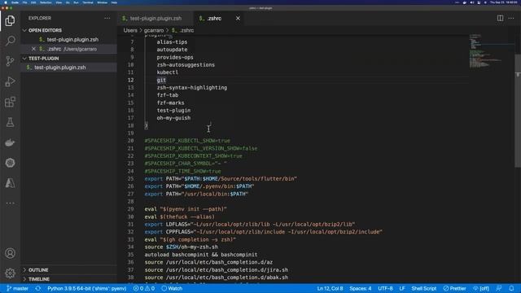Place cursor on '#SPACESHIP_TIME_SHOW=true' line
Image resolution: width=521 pixels, height=293 pixels.
[182, 172]
